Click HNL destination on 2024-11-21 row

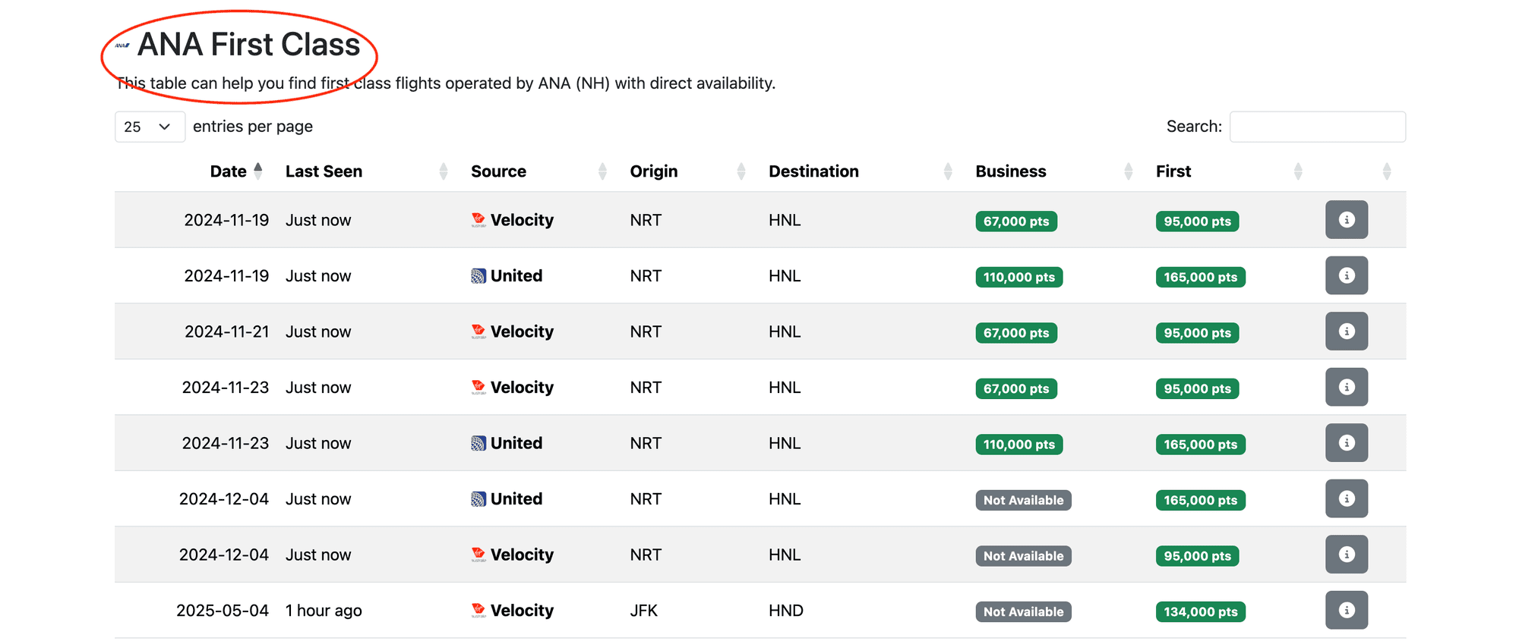tap(785, 331)
